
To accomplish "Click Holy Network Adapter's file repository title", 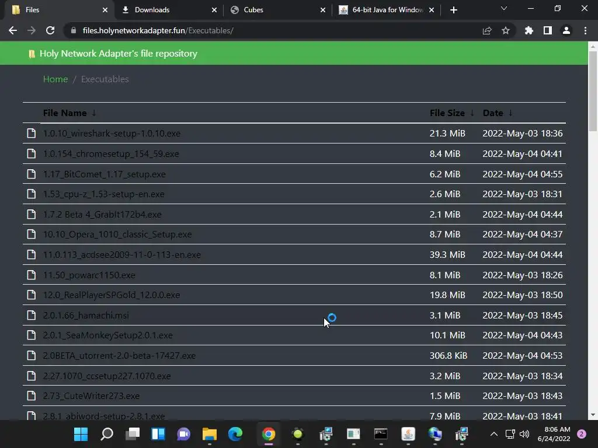I will [x=118, y=53].
